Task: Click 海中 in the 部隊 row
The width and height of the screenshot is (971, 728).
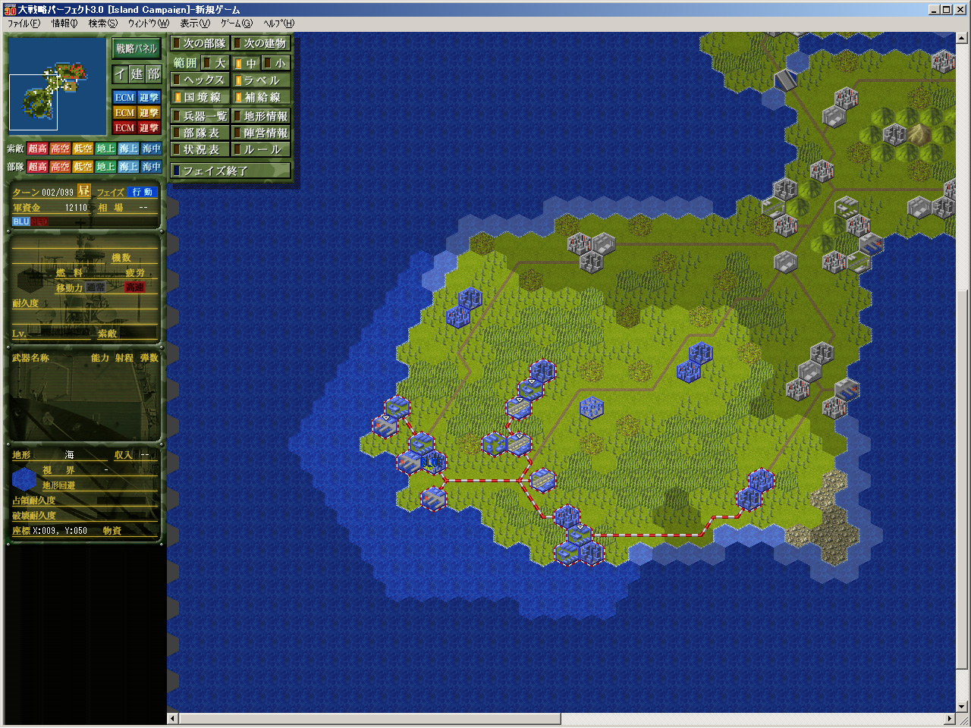Action: click(152, 167)
